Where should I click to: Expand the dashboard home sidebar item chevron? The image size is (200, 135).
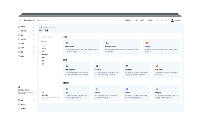tap(34, 27)
